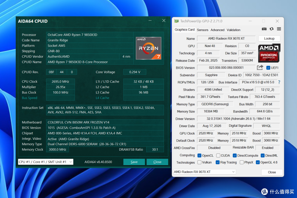
Task: Click the Close button in AIDA64 CPUID
Action: tap(157, 162)
